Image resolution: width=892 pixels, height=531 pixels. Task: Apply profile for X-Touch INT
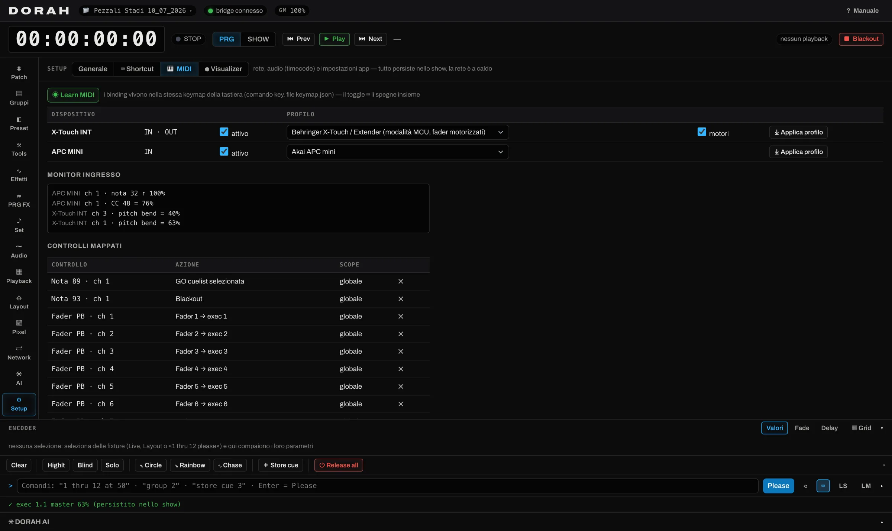[798, 132]
